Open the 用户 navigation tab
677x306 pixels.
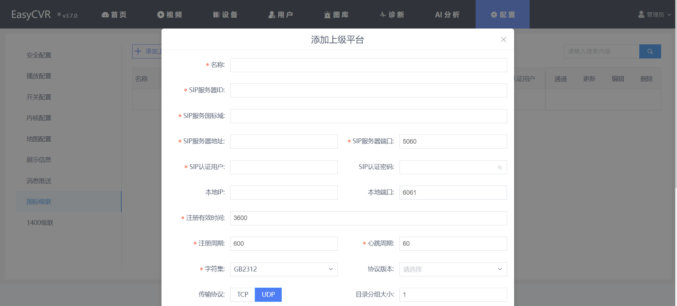281,14
